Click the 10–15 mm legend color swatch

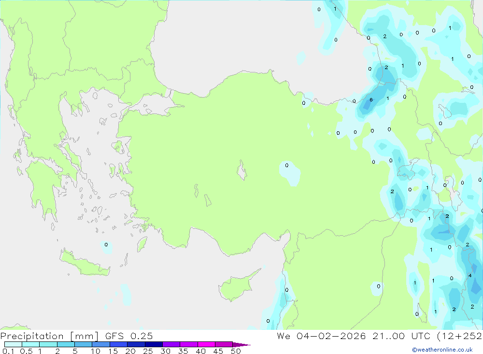(x=101, y=344)
